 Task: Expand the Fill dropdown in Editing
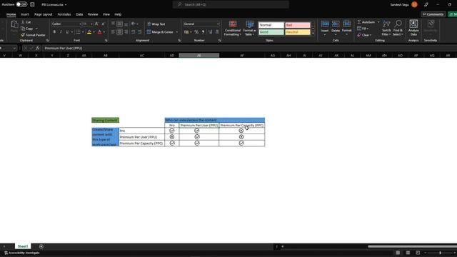point(368,29)
